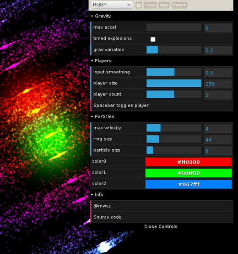The image size is (238, 254).
Task: Click the Save preset button
Action: (x=150, y=5)
